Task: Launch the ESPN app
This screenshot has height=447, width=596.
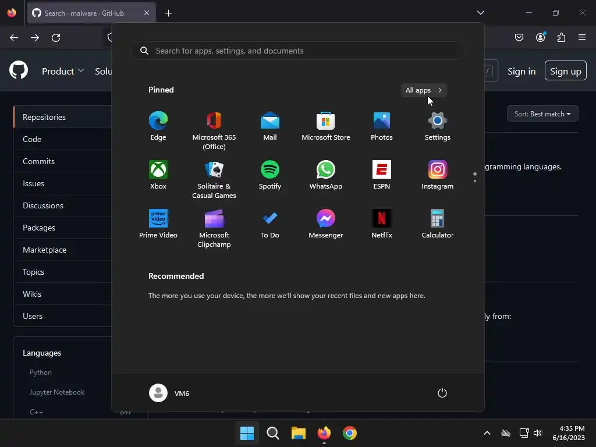Action: point(382,175)
